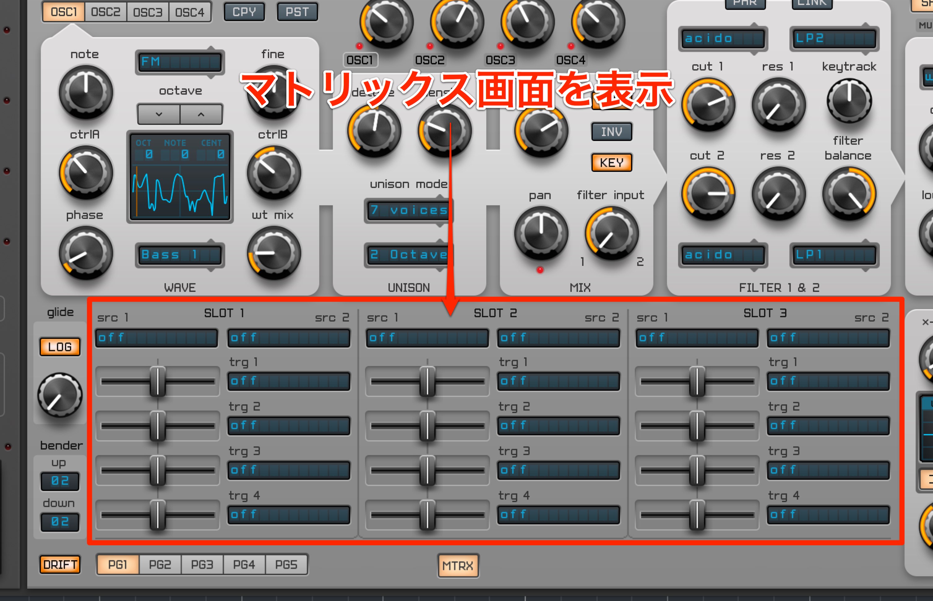
Task: Click the filter balance knob
Action: tap(849, 194)
